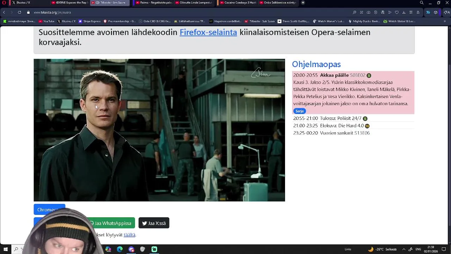Click the padlock site security icon

28,12
